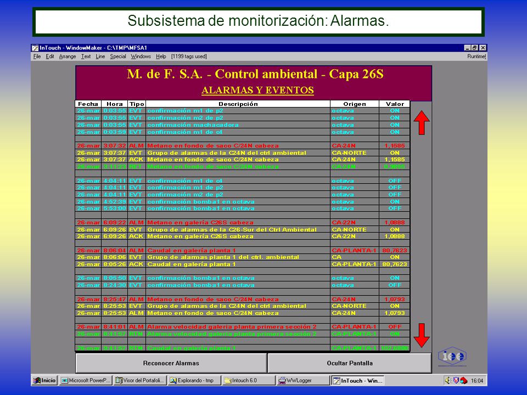The width and height of the screenshot is (527, 395).
Task: Select 4:52:39 'confirmación bomba1 en octava' row
Action: click(242, 201)
